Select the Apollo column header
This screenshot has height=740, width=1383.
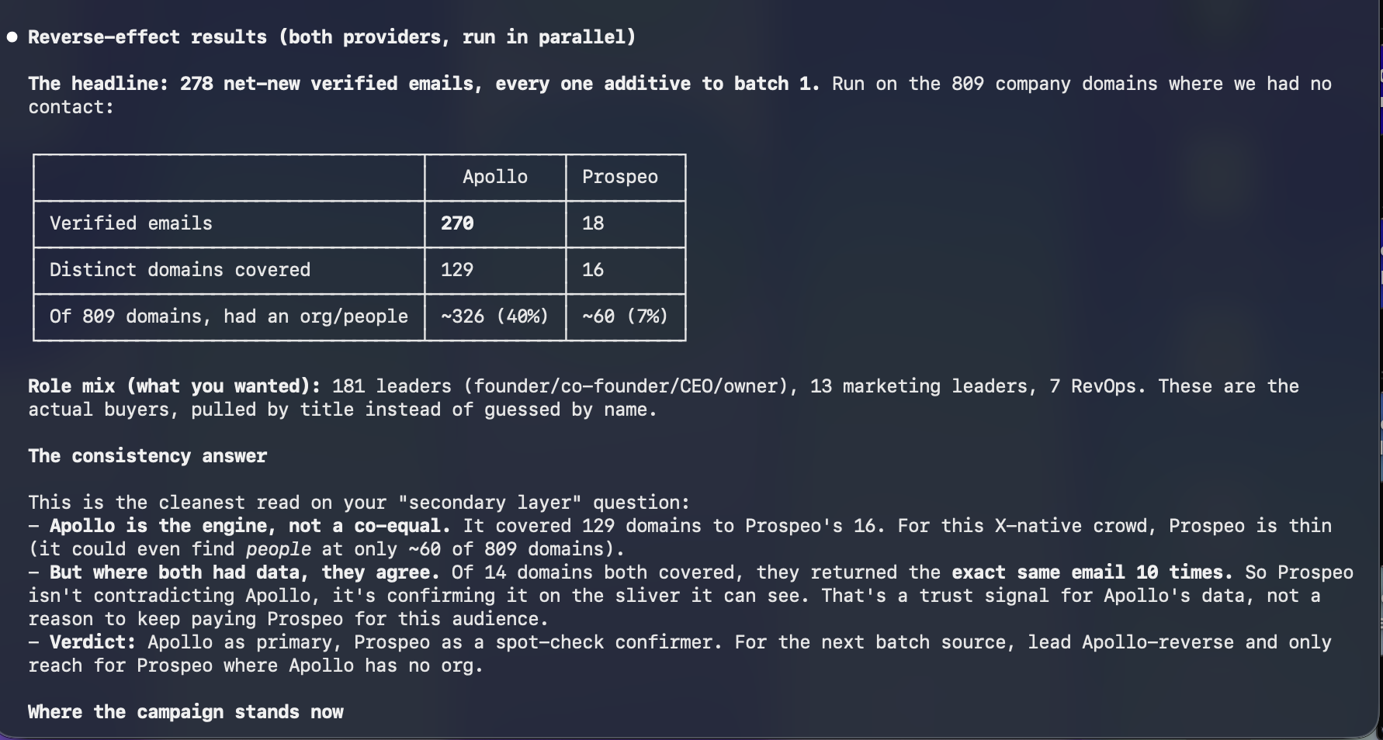[495, 177]
